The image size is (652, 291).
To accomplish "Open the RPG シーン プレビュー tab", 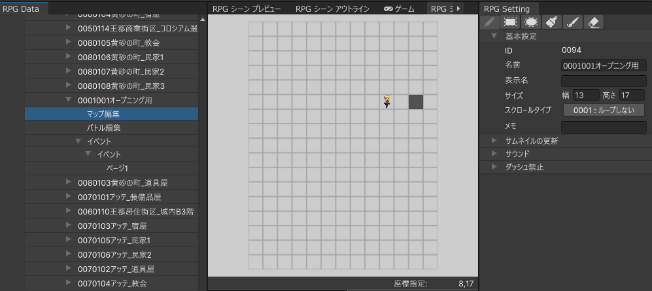I will pos(247,9).
